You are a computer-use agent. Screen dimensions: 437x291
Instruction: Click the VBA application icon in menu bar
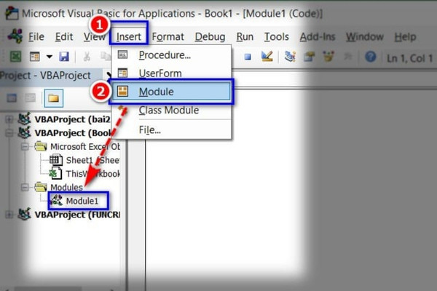[15, 36]
